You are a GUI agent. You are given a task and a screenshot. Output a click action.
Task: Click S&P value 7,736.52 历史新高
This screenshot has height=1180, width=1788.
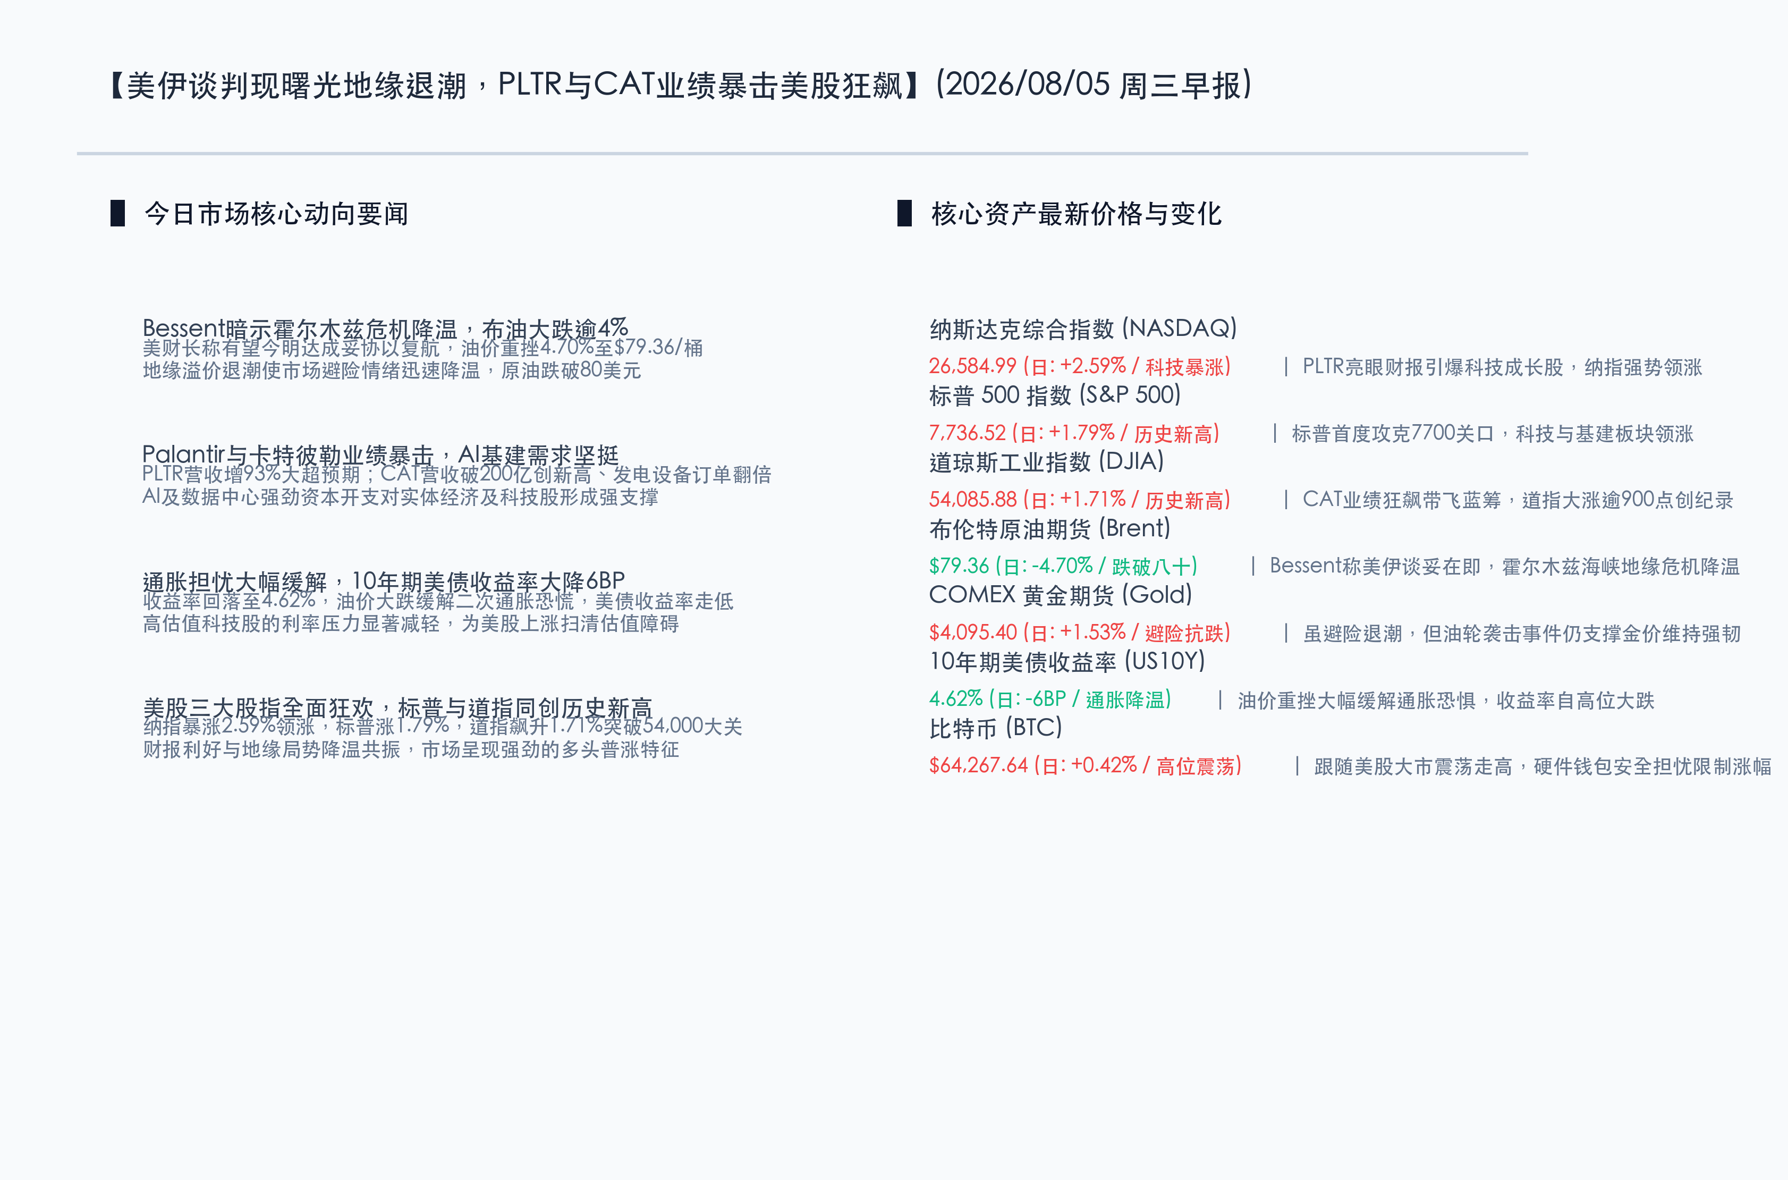pyautogui.click(x=1074, y=434)
